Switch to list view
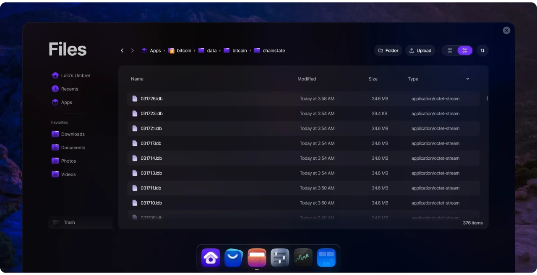 (465, 51)
